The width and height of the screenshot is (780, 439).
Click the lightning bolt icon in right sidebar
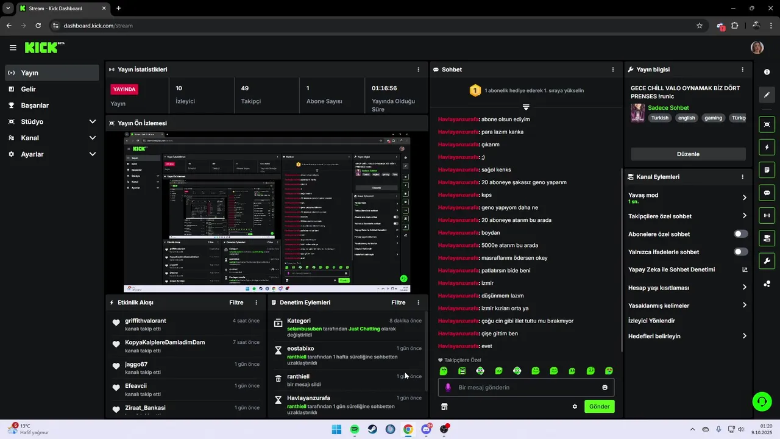tap(767, 147)
